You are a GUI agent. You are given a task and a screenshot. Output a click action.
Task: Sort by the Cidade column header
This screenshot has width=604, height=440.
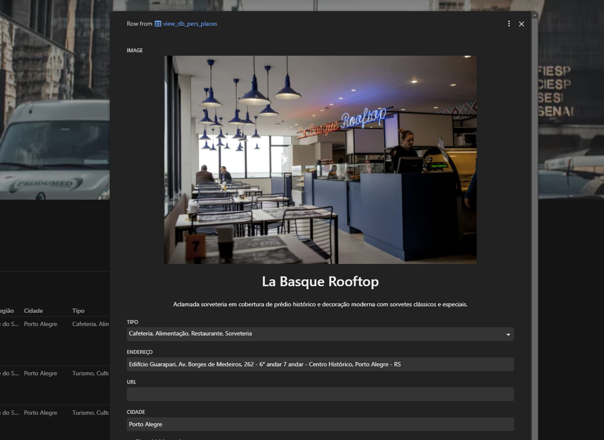pyautogui.click(x=33, y=311)
